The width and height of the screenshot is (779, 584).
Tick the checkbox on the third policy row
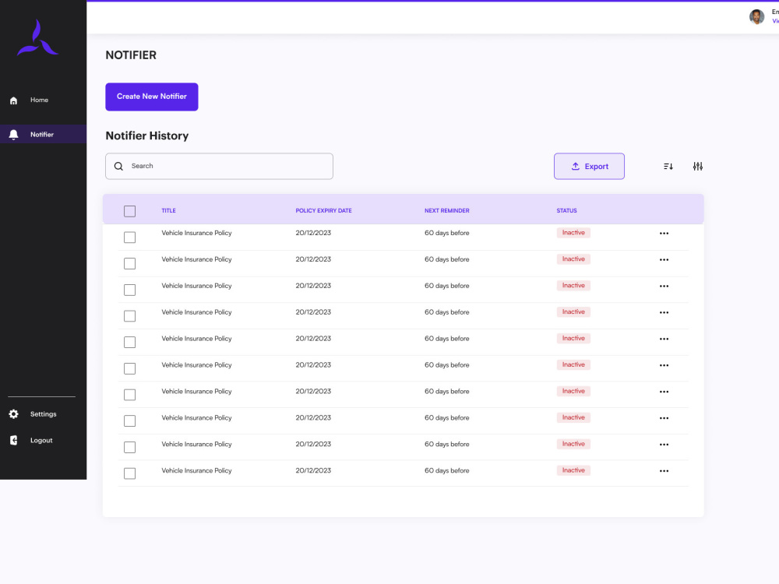click(x=129, y=290)
